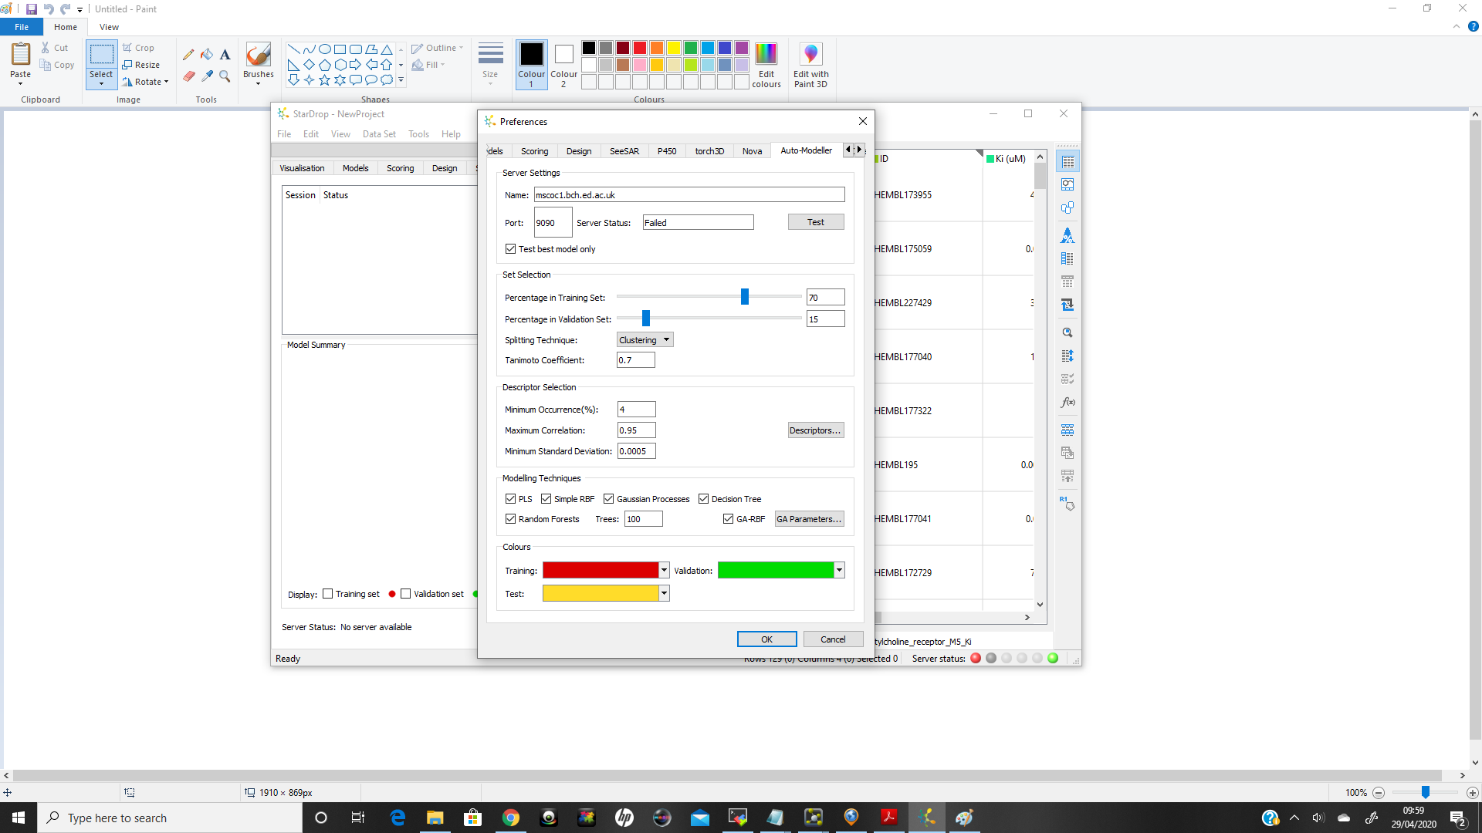Open the View tab in Paint ribbon
Viewport: 1482px width, 833px height.
click(x=109, y=27)
